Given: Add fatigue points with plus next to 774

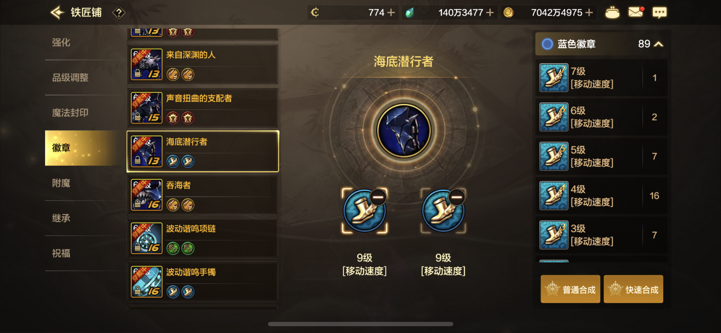Looking at the screenshot, I should pyautogui.click(x=391, y=13).
